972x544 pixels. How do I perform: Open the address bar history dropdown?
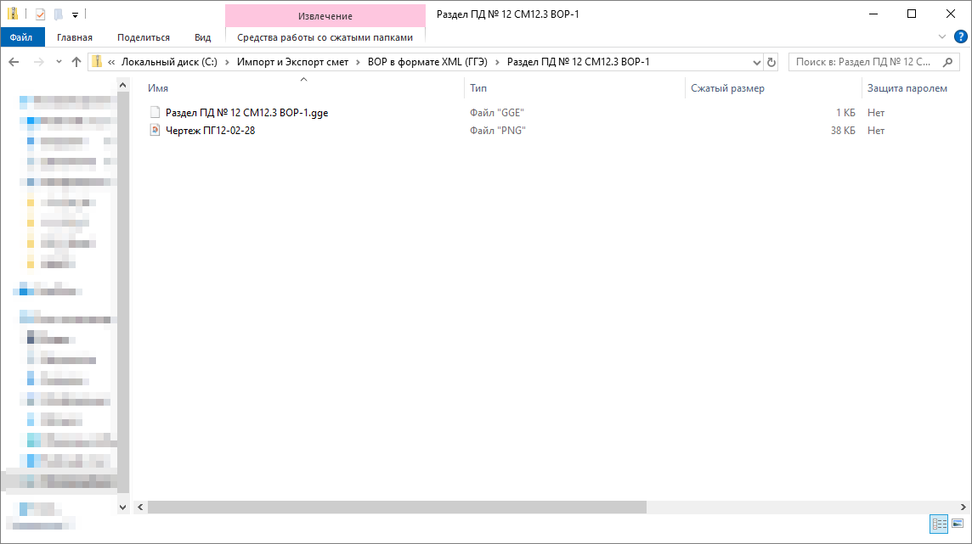click(x=757, y=62)
